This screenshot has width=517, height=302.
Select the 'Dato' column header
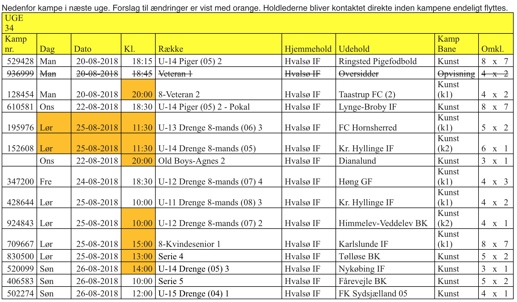[x=96, y=44]
